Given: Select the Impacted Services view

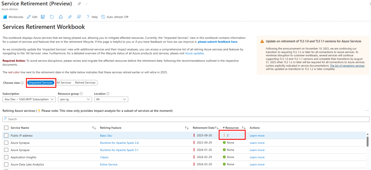Looking at the screenshot, I should coord(41,82).
